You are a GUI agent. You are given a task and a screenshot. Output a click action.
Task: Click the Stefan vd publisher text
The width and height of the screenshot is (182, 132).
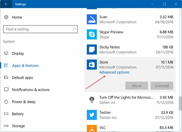[x=107, y=103]
